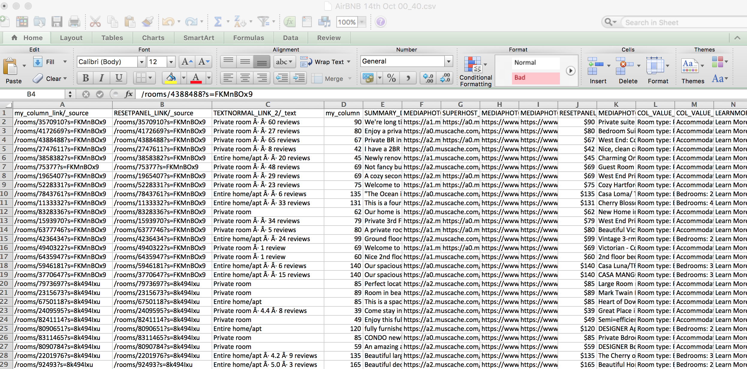Apply bold formatting to the selected cell

85,78
